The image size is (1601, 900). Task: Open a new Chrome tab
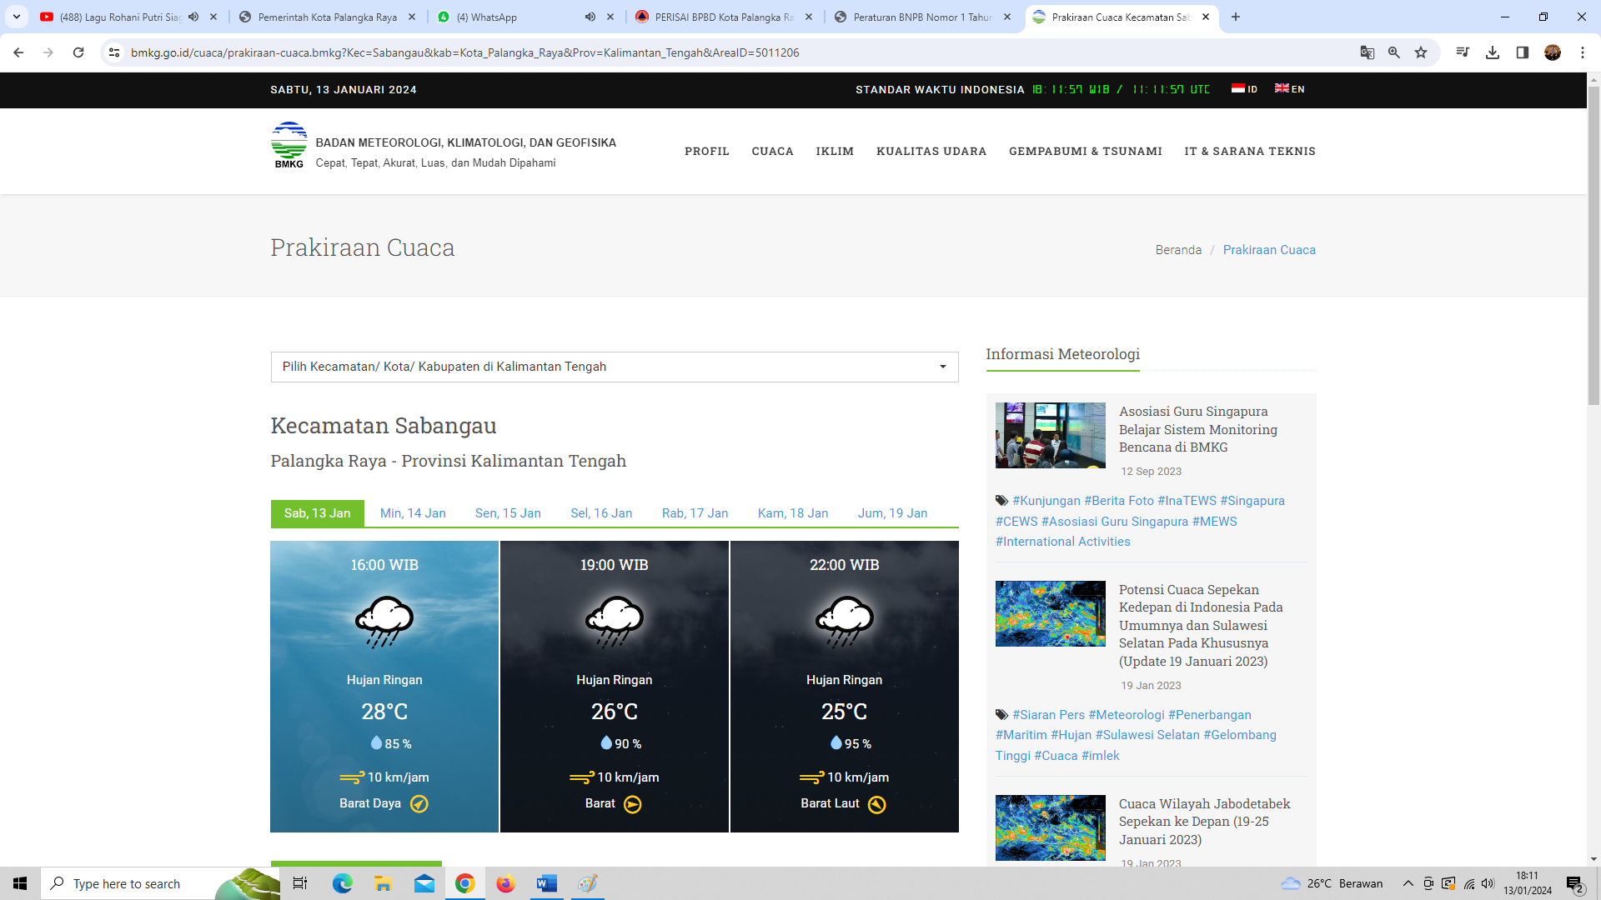pos(1236,17)
